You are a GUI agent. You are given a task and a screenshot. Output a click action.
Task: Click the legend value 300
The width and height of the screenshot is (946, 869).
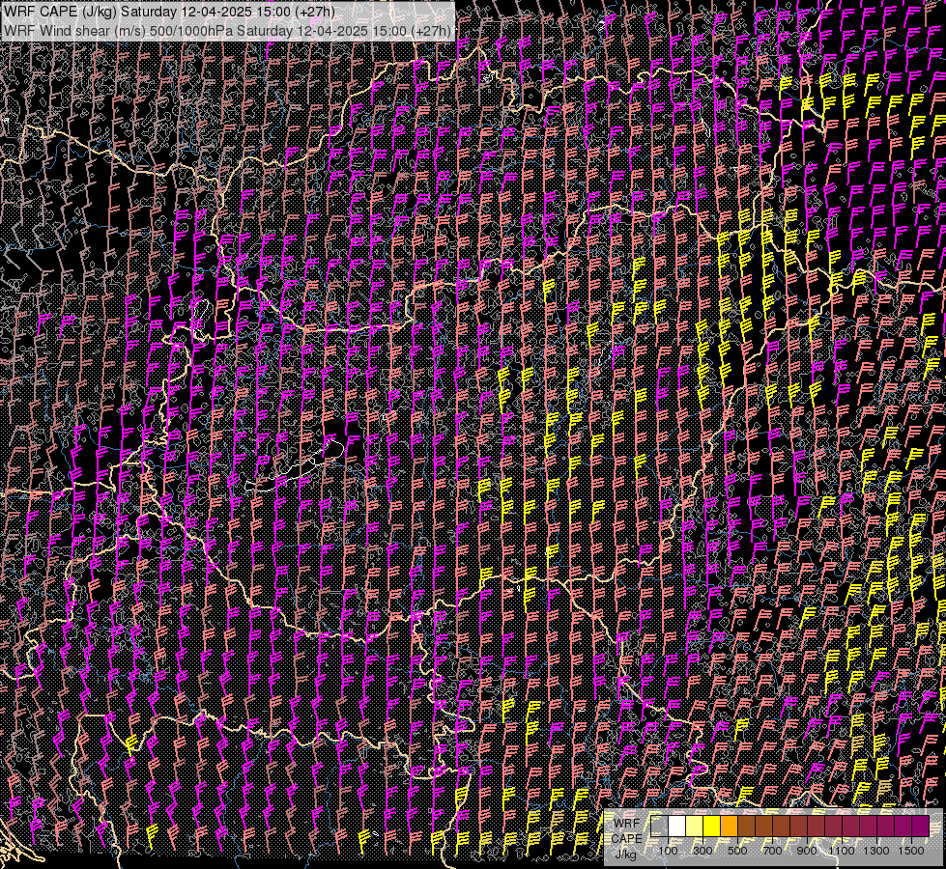(702, 851)
